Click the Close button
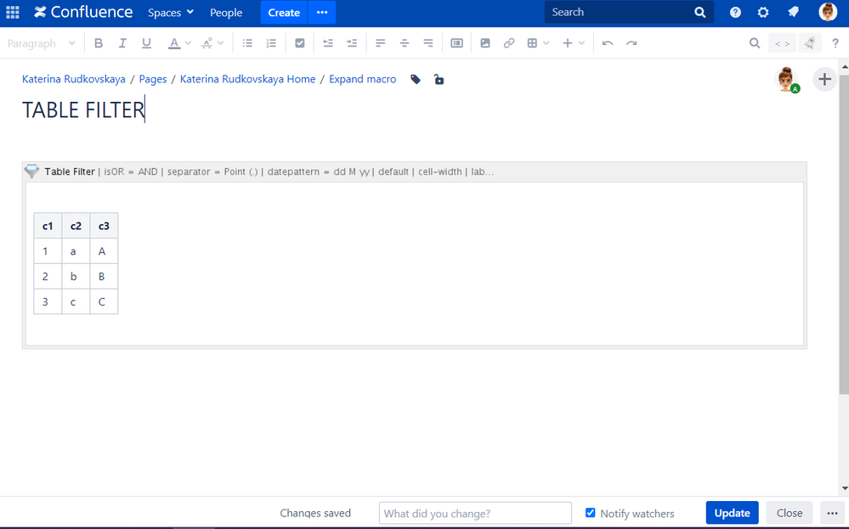 pos(790,513)
